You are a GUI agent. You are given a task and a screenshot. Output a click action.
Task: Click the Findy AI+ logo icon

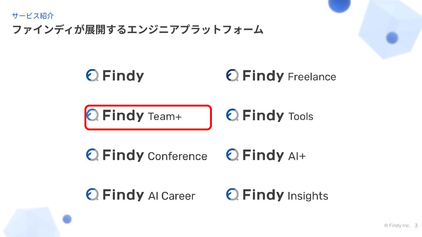pos(232,155)
